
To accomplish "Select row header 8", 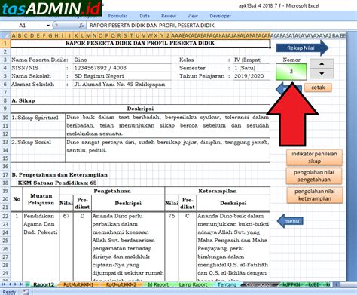I will 5,100.
